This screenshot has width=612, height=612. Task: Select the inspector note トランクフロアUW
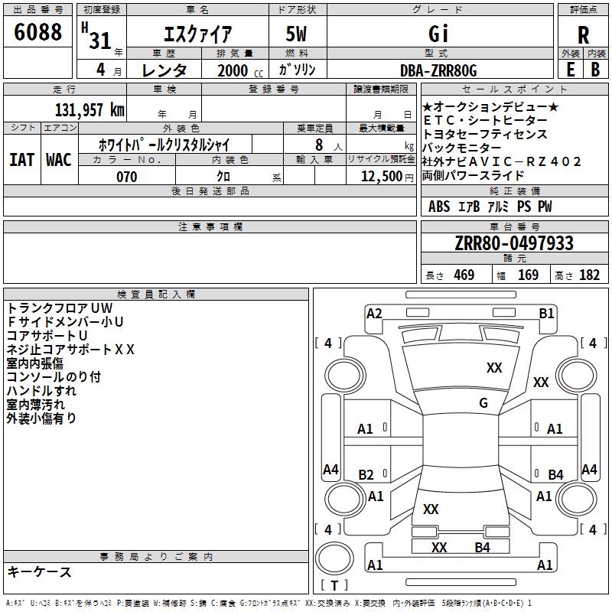tap(60, 308)
